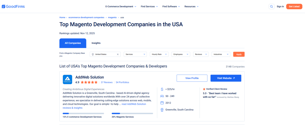Click the Greenville location marker icon
The width and height of the screenshot is (305, 125).
pyautogui.click(x=162, y=110)
